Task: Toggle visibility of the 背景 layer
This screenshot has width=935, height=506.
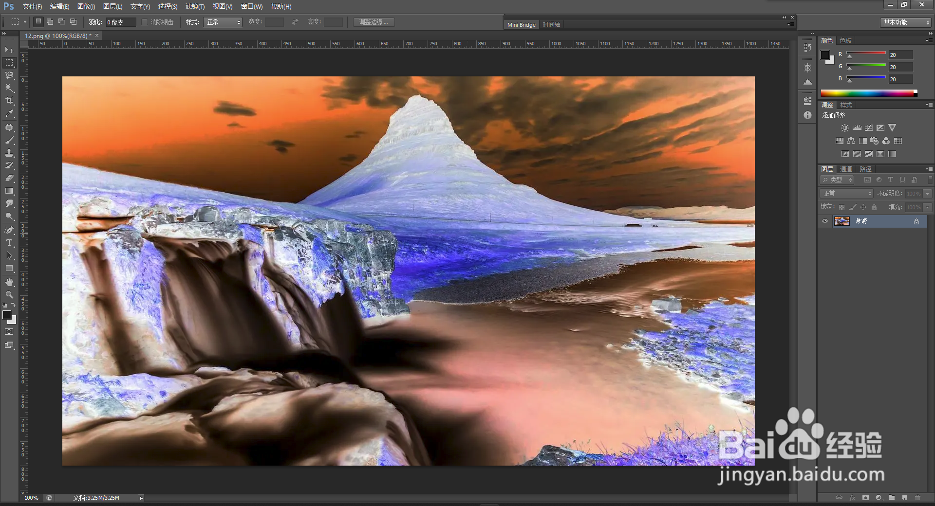Action: [x=825, y=221]
